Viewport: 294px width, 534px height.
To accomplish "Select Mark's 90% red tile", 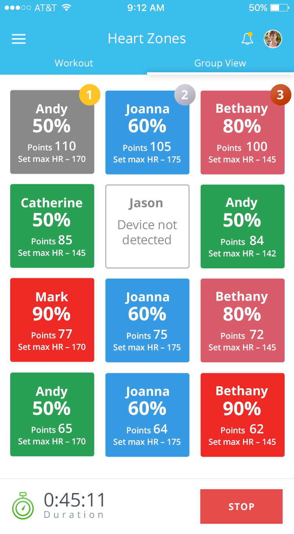I will 52,320.
